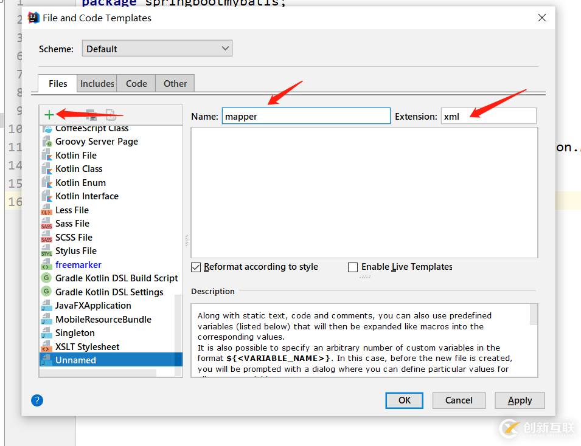Click the Gradle Kotlin DSL Build Script icon
The width and height of the screenshot is (581, 446).
pyautogui.click(x=46, y=278)
